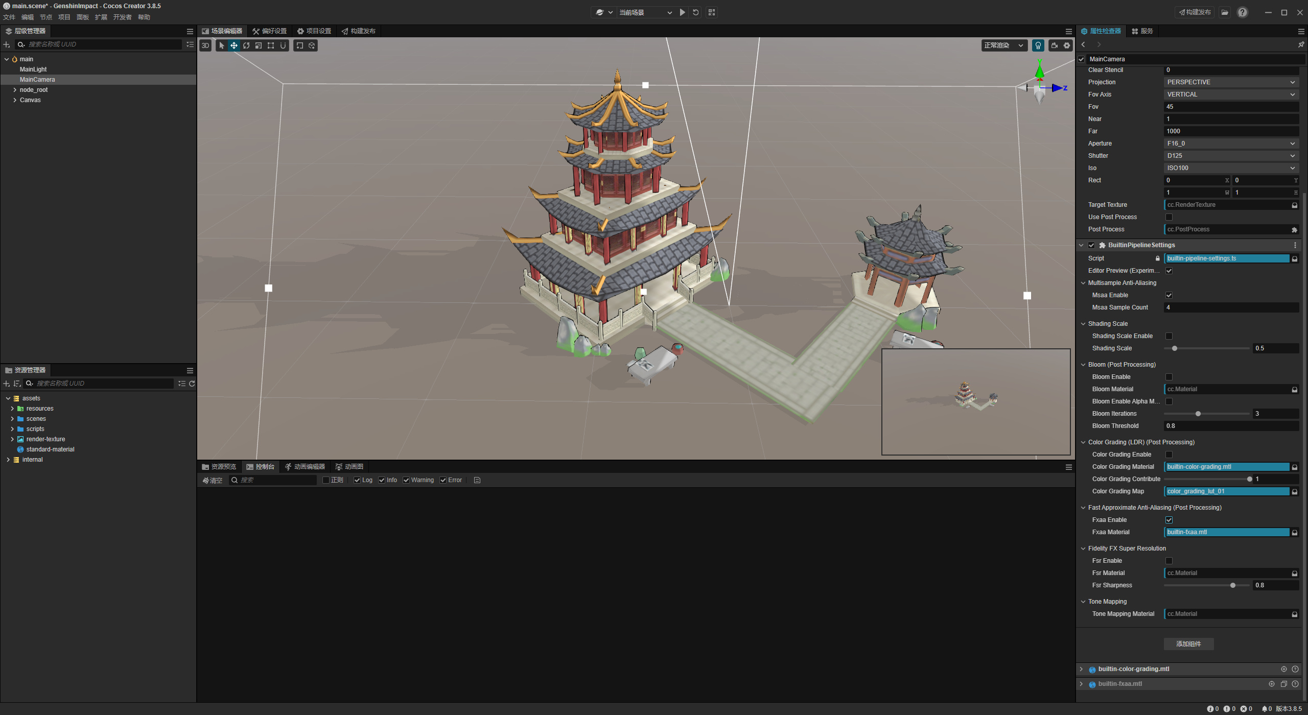Image resolution: width=1308 pixels, height=715 pixels.
Task: Disable the Fxaa Enable checkbox
Action: tap(1169, 520)
